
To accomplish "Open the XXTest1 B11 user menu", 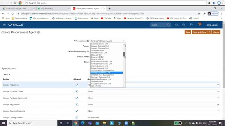I will click(x=213, y=25).
